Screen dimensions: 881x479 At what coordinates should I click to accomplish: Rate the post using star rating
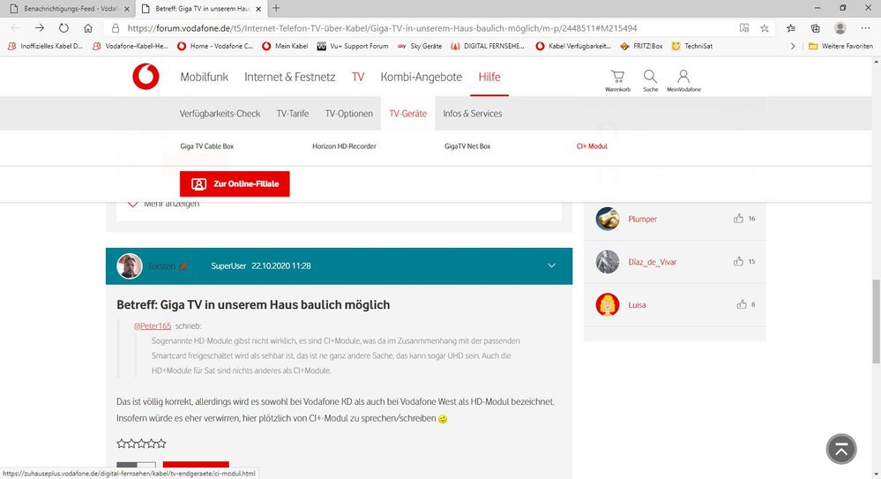pyautogui.click(x=142, y=444)
